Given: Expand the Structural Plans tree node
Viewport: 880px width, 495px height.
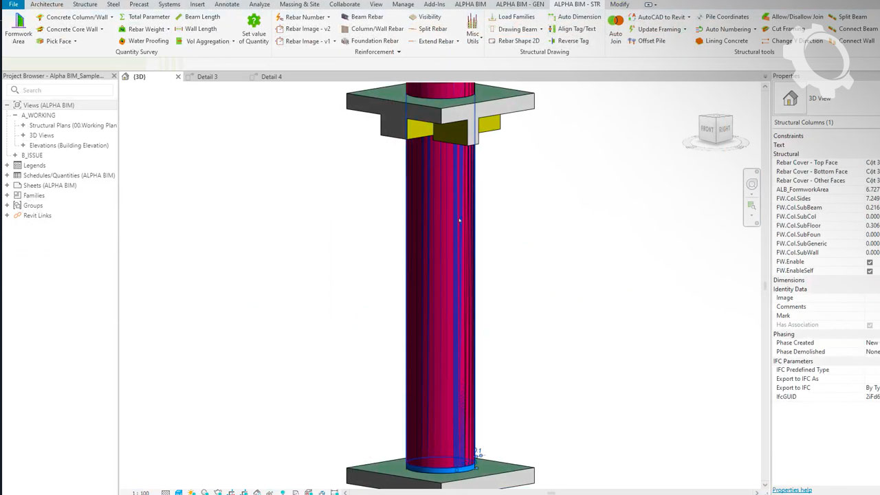Looking at the screenshot, I should (x=23, y=126).
